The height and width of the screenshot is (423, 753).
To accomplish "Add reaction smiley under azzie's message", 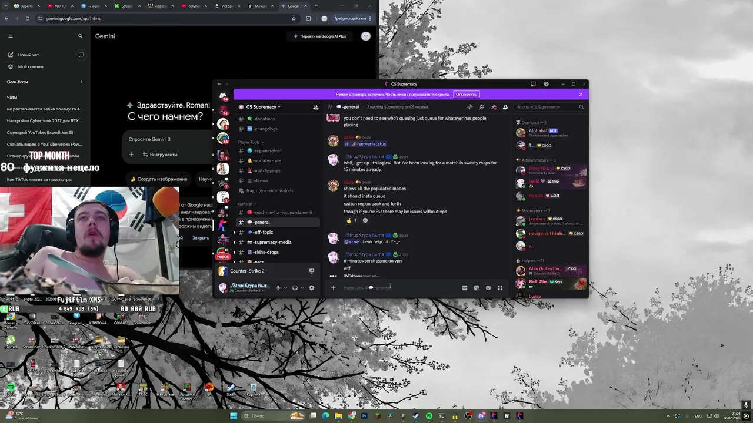I will (365, 220).
